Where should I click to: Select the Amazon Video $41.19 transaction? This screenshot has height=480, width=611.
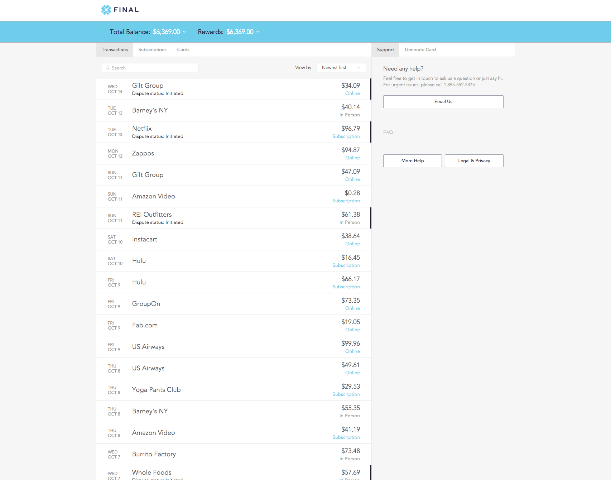click(234, 433)
